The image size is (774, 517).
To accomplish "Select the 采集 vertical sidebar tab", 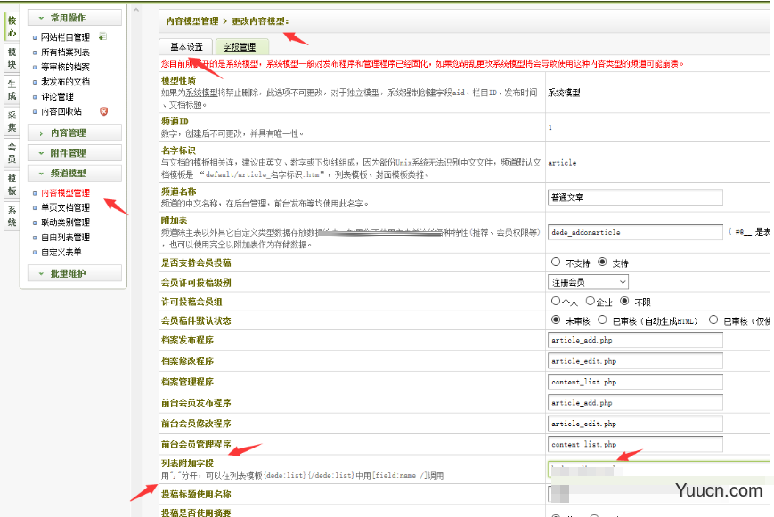I will 12,121.
